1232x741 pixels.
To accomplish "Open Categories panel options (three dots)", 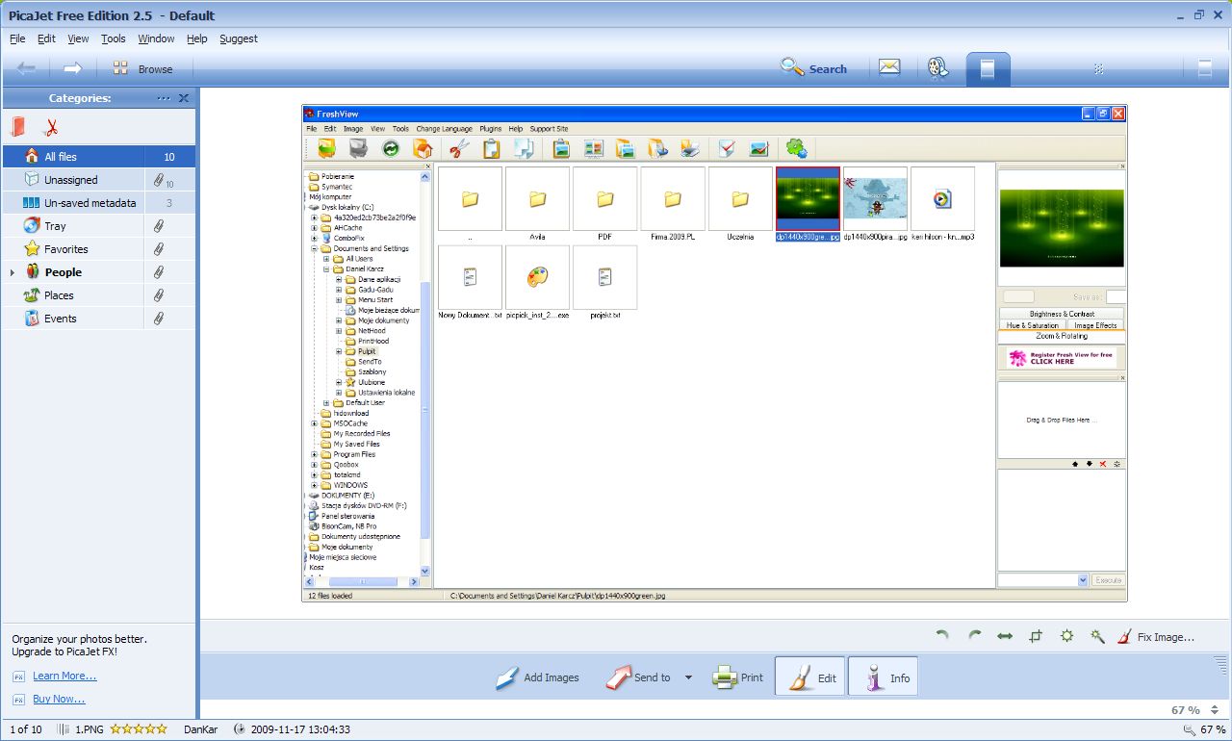I will pyautogui.click(x=164, y=98).
